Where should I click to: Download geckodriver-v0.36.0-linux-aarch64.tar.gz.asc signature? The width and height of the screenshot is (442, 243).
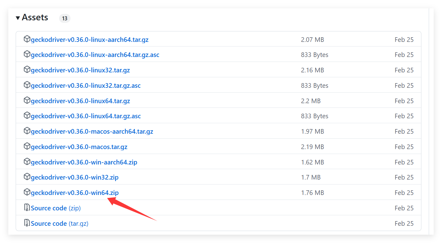pyautogui.click(x=95, y=55)
